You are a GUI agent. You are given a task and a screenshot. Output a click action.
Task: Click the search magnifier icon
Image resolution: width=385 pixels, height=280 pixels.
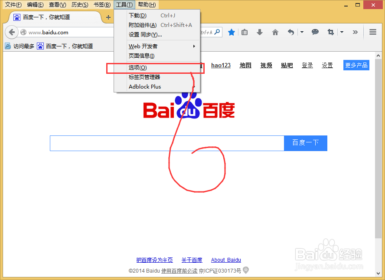[x=217, y=32]
